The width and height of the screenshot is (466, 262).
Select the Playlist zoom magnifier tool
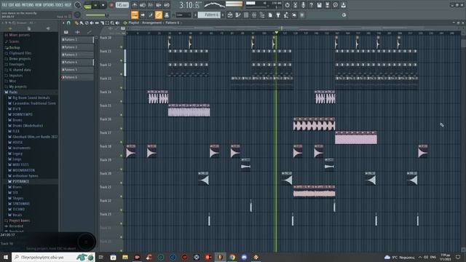[112, 23]
